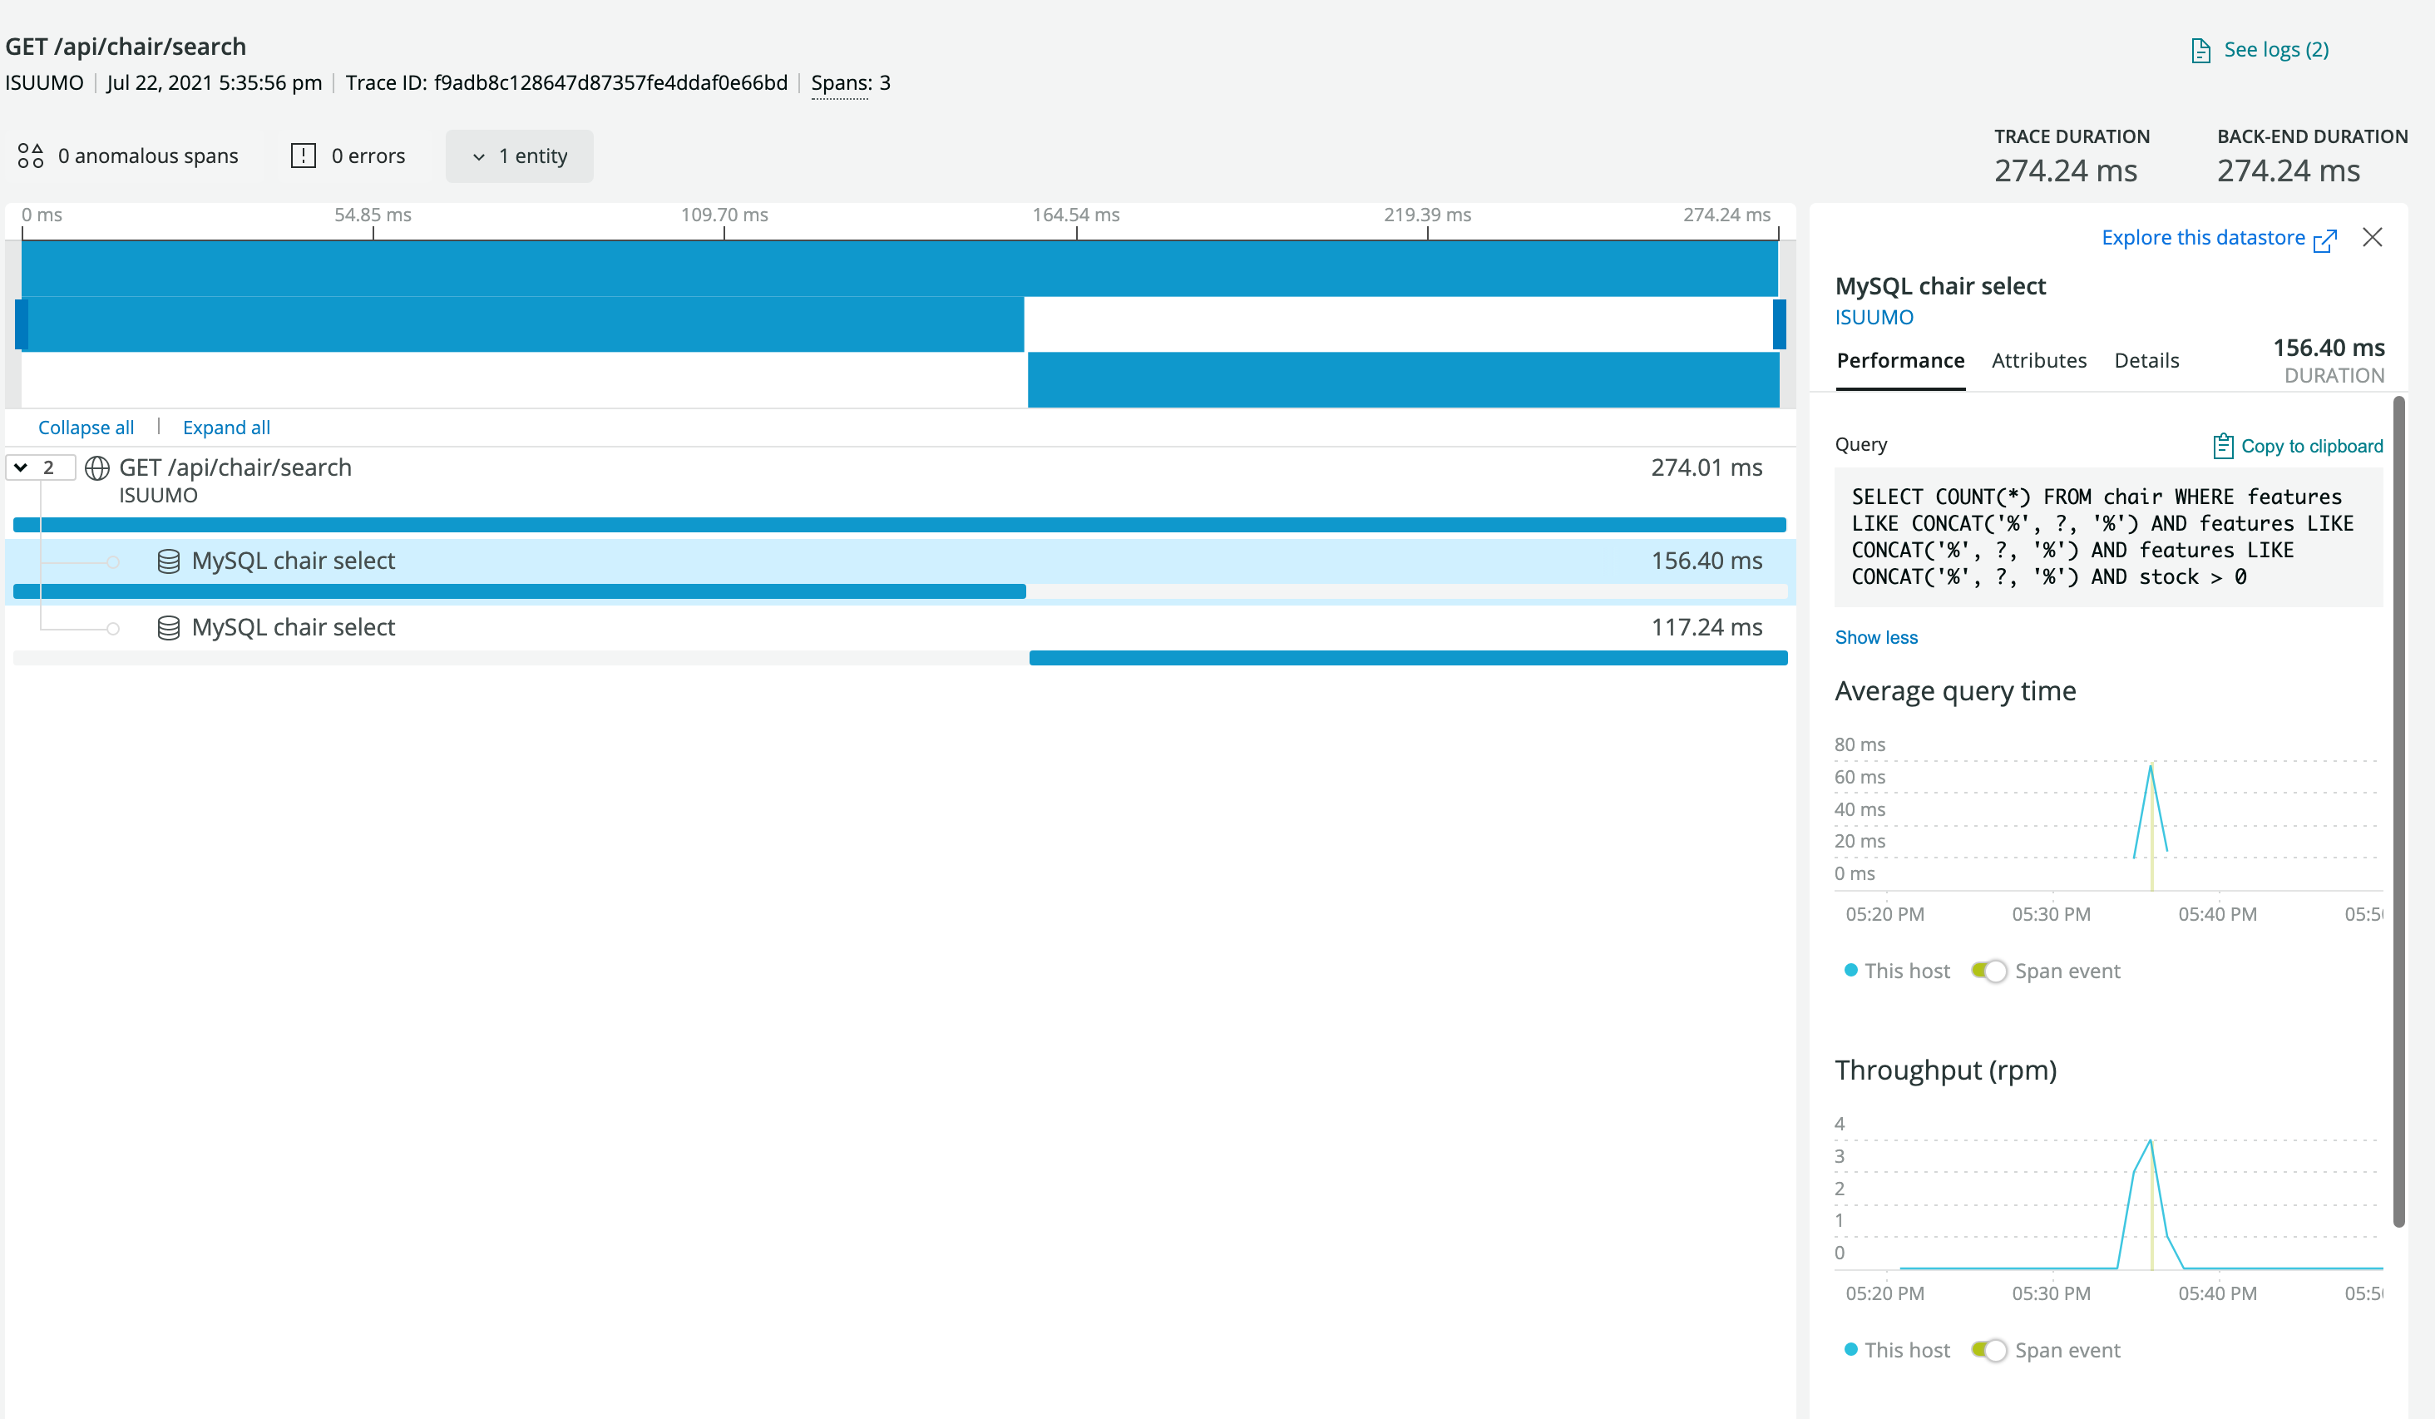Screen dimensions: 2435x1419
Task: Collapse the GET /api/chair/search span children
Action: 40,467
